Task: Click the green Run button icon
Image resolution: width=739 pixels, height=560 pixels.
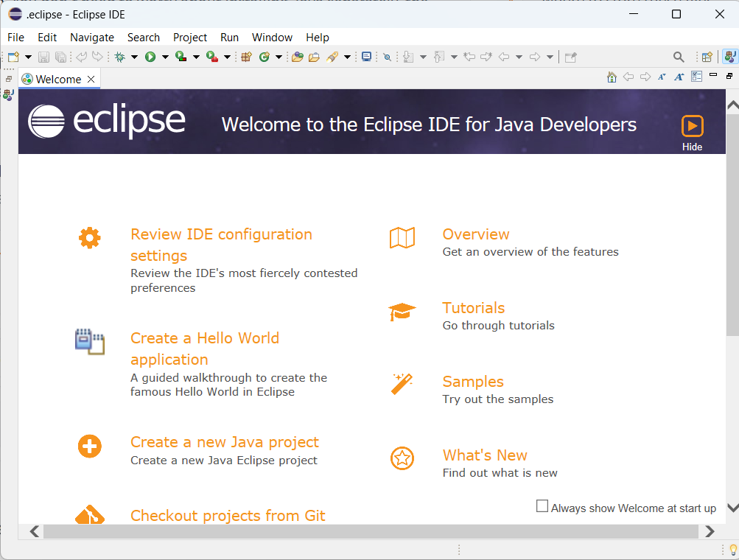Action: tap(150, 57)
